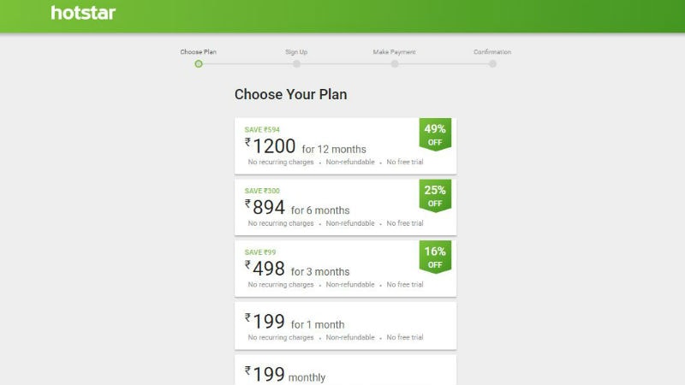The height and width of the screenshot is (385, 685).
Task: Click the Confirmation step circle
Action: click(x=492, y=63)
